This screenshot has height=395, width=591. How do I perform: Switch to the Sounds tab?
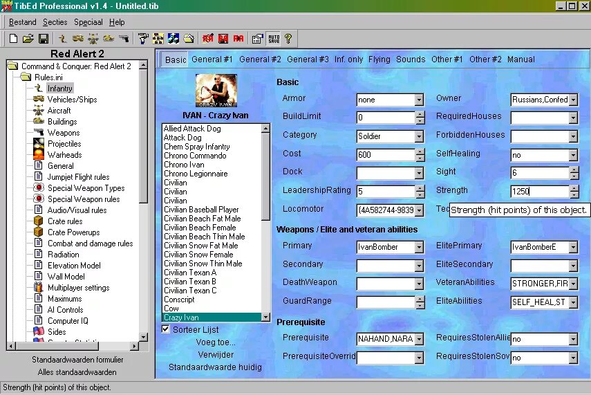411,59
